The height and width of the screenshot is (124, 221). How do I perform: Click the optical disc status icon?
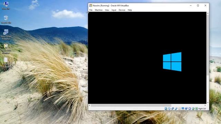(169, 108)
